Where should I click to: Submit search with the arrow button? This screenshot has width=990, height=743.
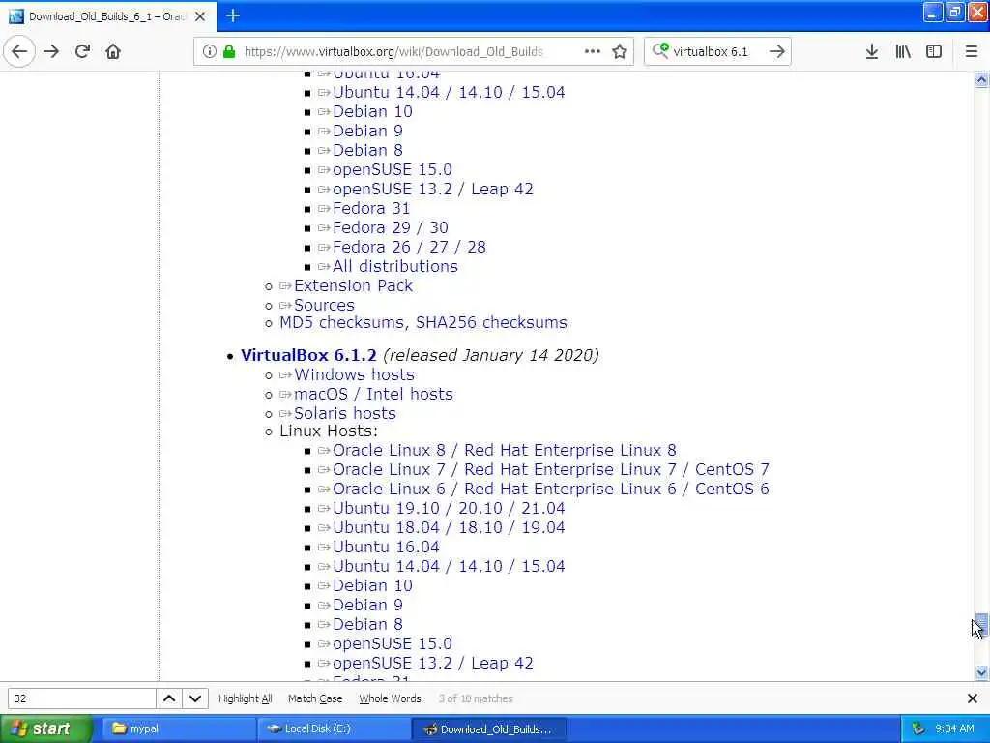[x=777, y=51]
